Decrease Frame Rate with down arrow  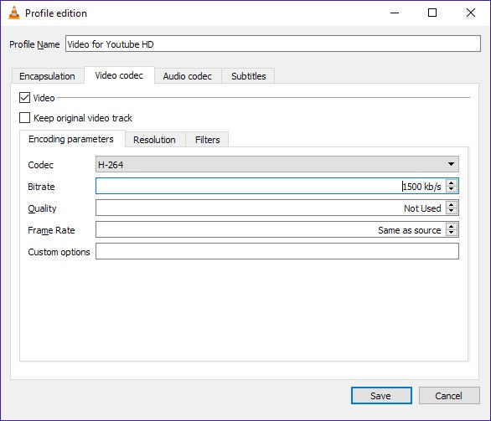452,233
